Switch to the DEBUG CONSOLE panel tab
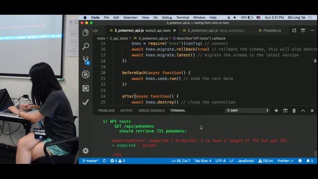 coord(152,110)
